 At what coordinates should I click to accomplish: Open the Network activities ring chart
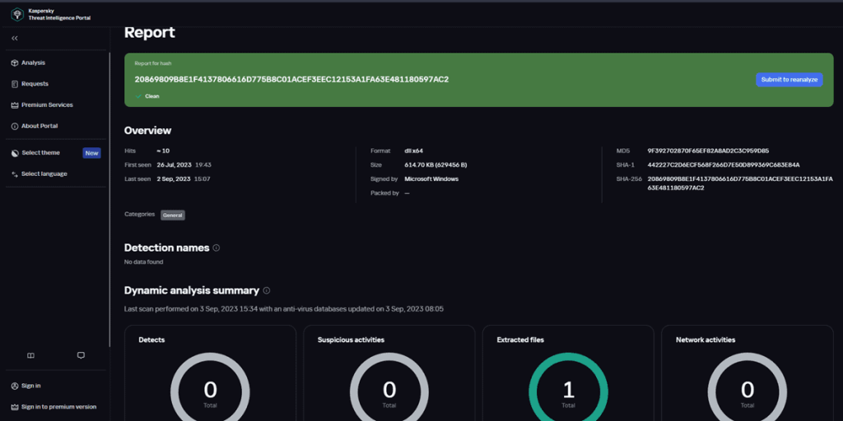[748, 391]
